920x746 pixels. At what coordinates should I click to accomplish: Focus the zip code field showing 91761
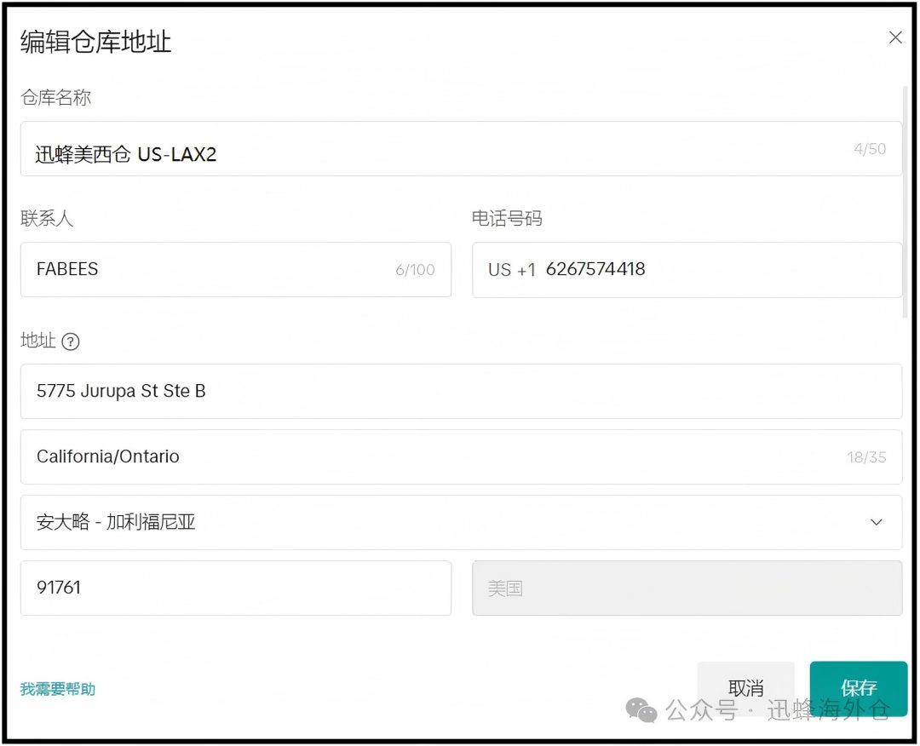[x=235, y=588]
